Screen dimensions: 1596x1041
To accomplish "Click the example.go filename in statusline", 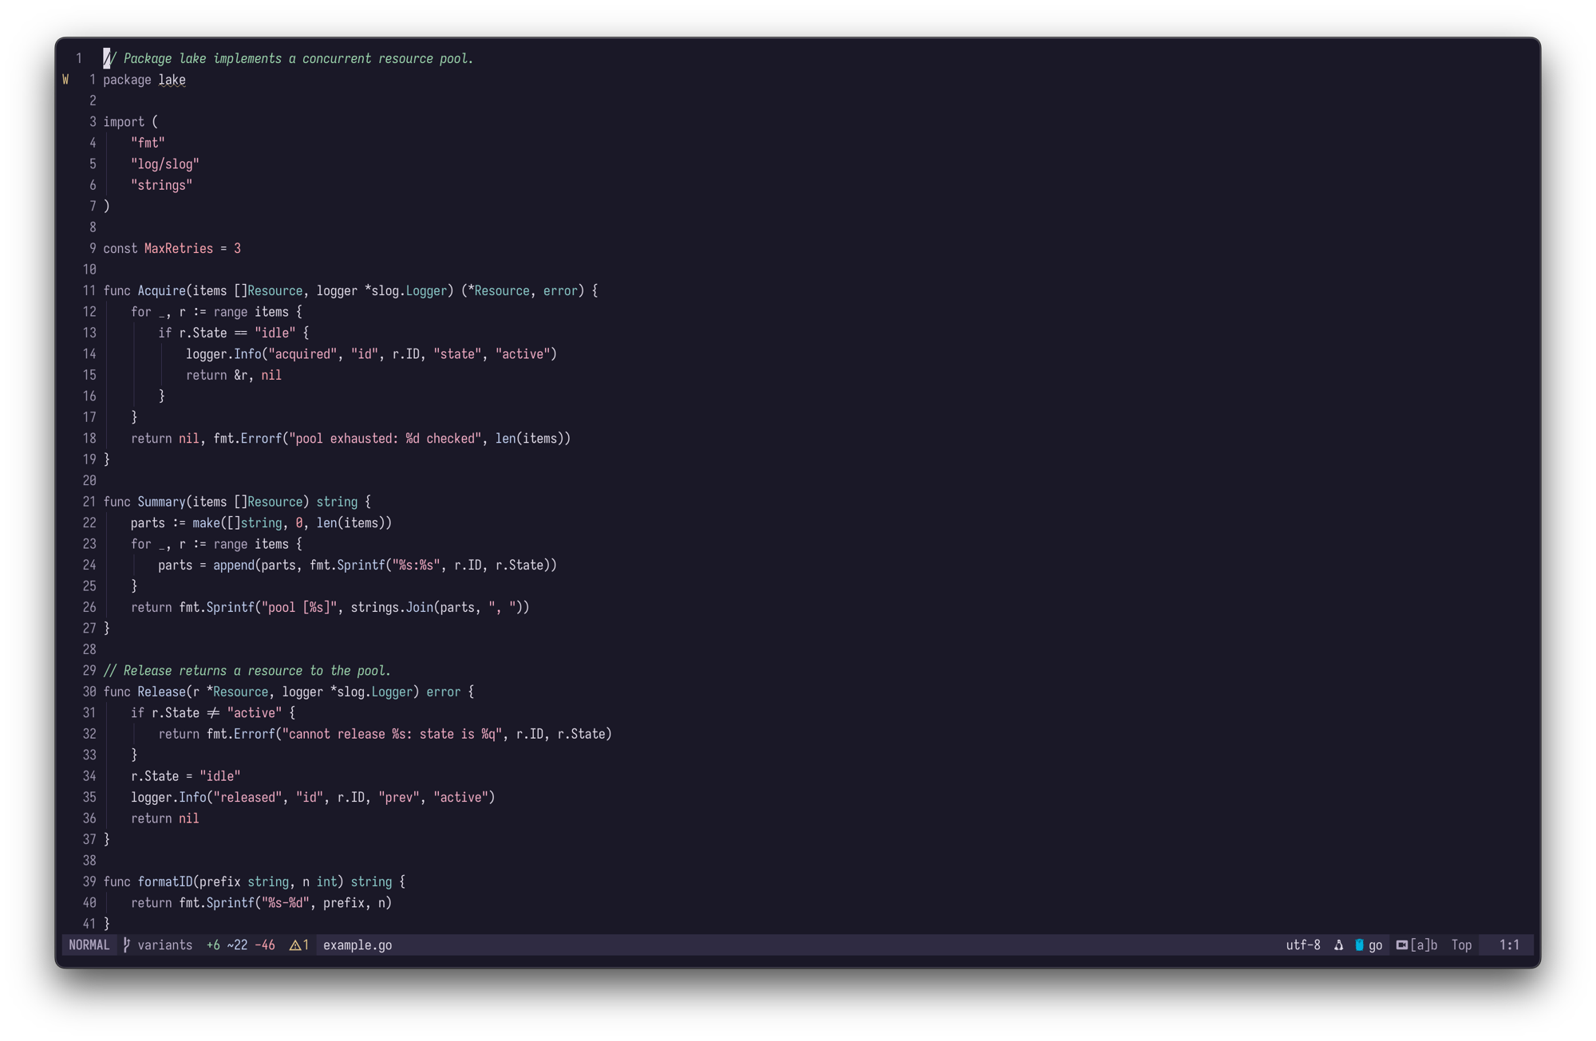I will tap(357, 944).
